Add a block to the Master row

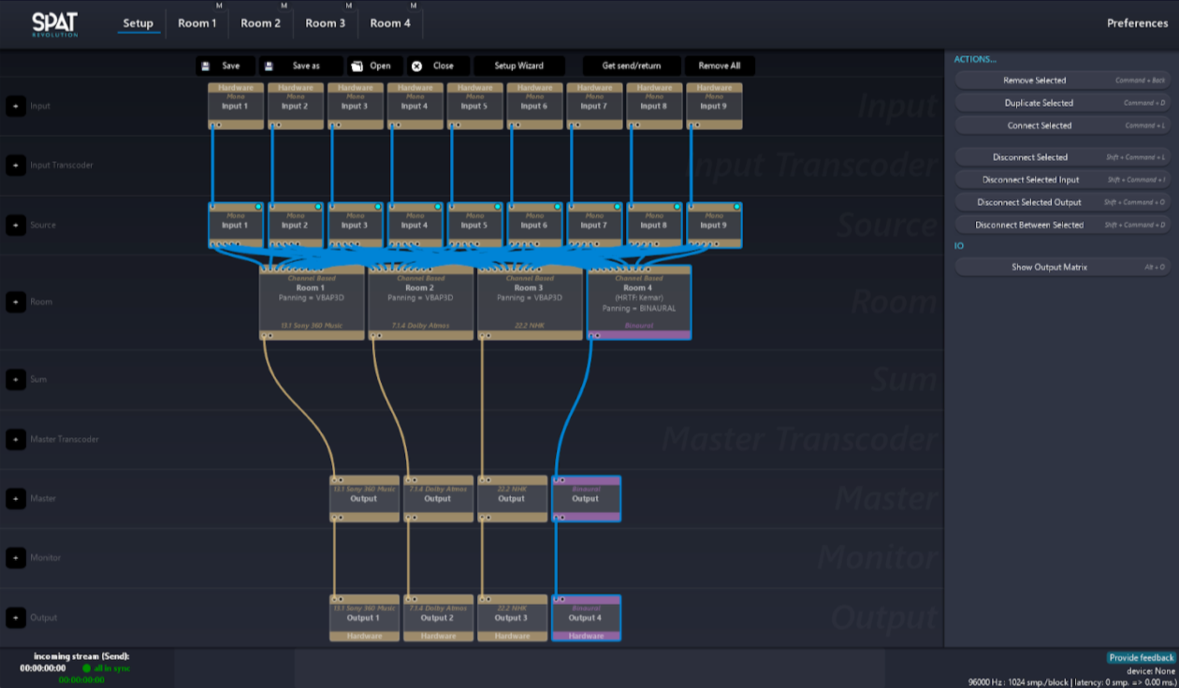click(16, 499)
